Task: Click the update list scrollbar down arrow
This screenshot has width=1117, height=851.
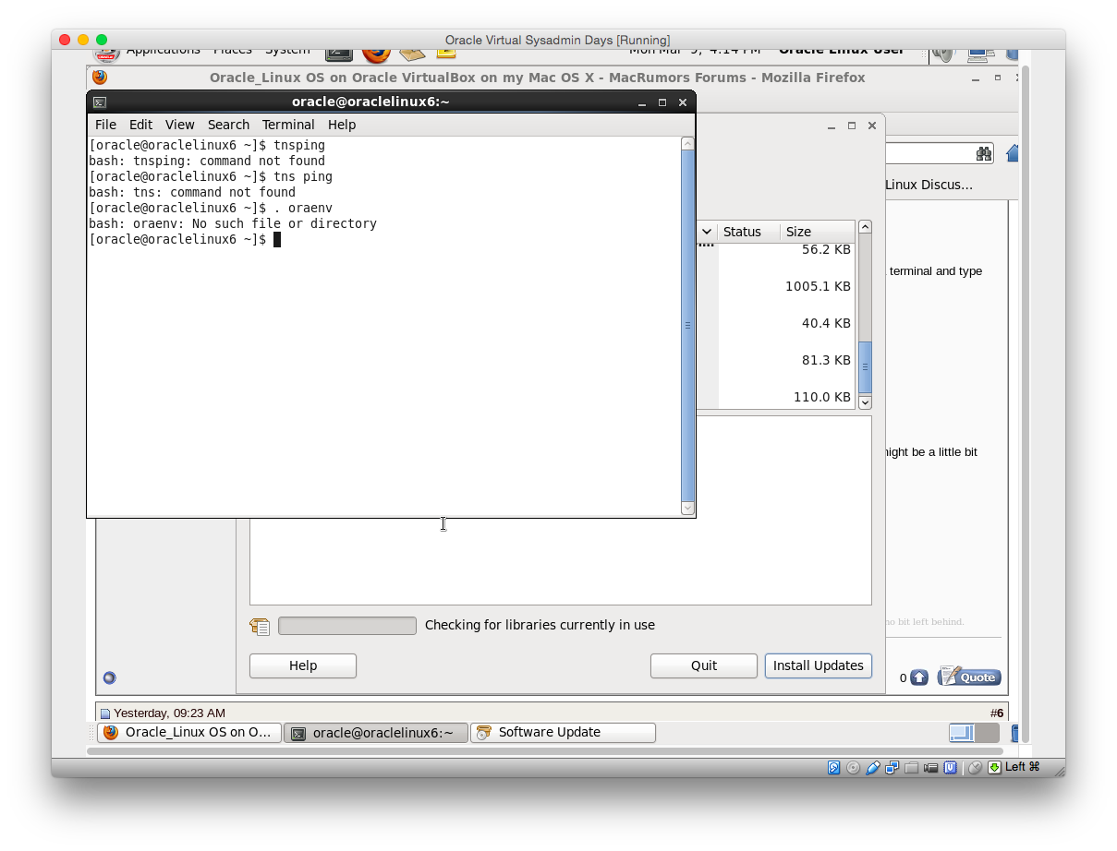Action: 865,402
